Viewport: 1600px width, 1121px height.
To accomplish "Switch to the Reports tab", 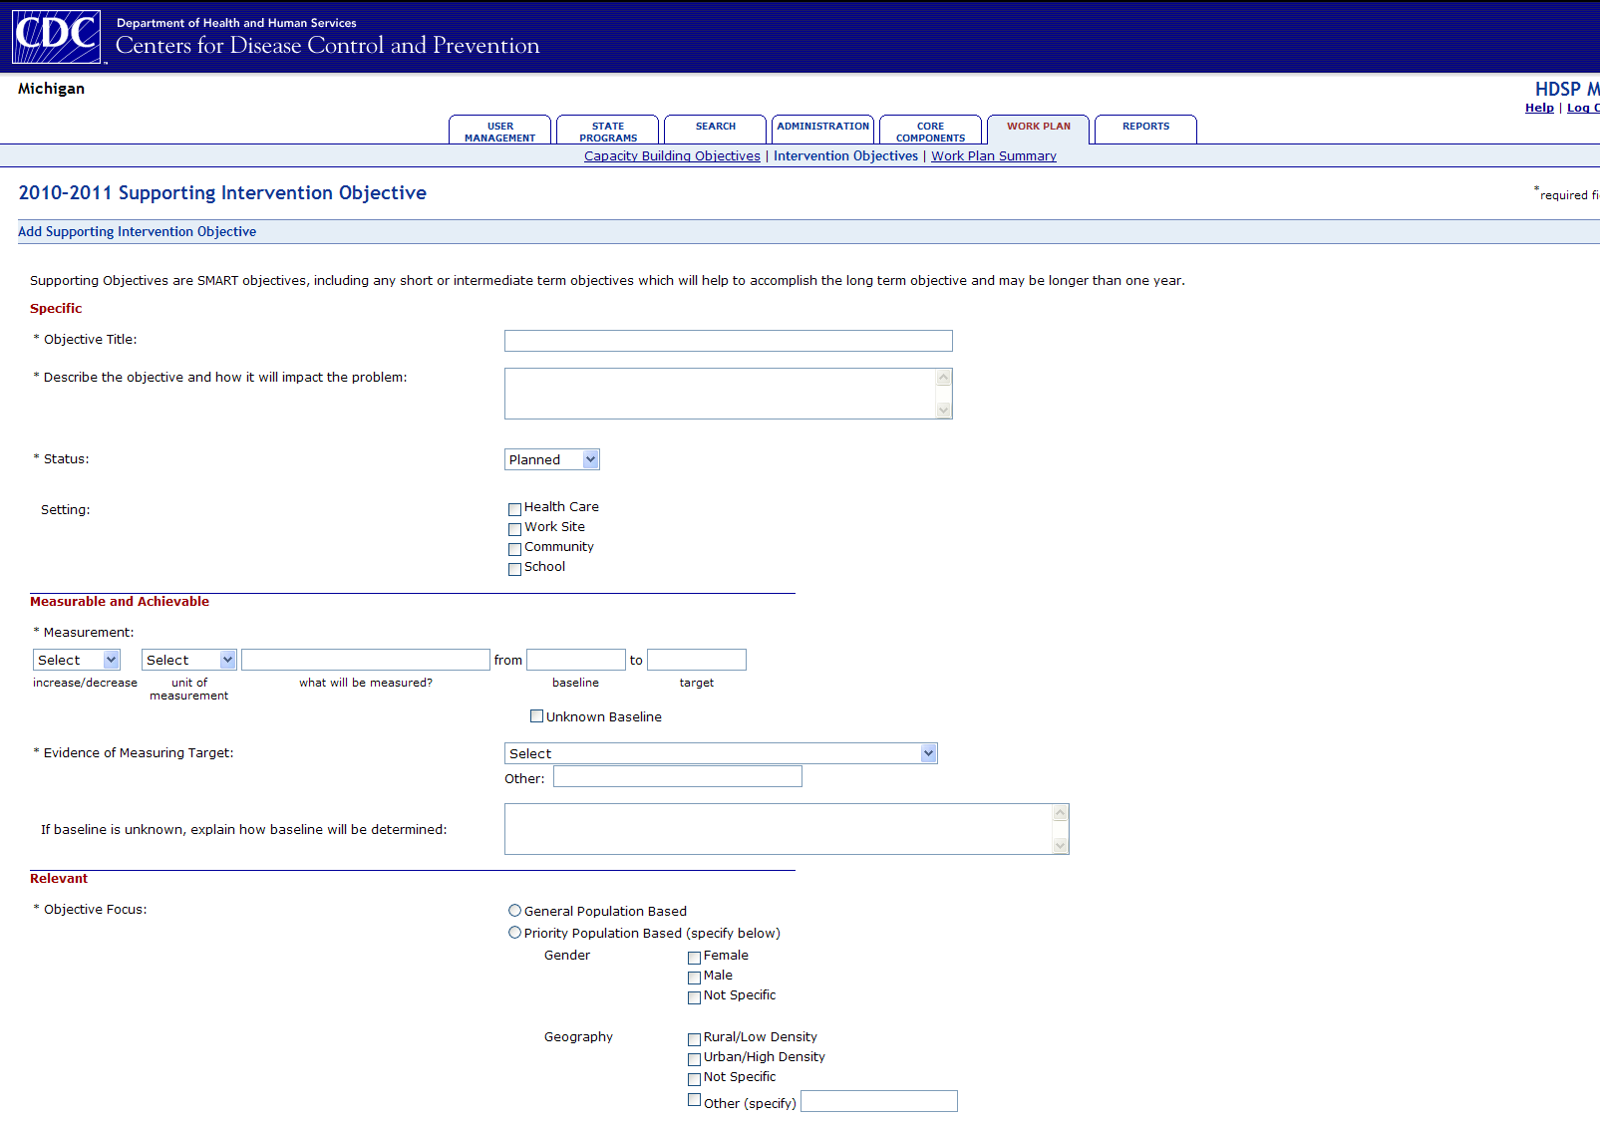I will point(1145,128).
